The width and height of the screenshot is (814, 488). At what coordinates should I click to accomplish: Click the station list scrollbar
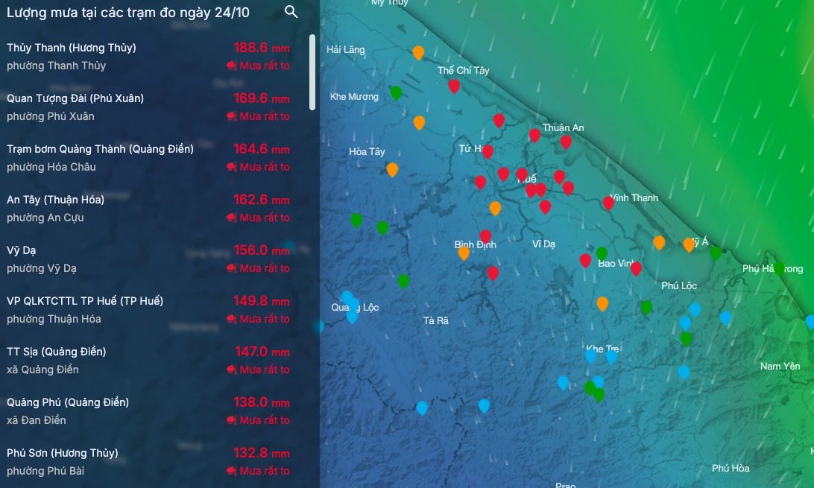[312, 72]
